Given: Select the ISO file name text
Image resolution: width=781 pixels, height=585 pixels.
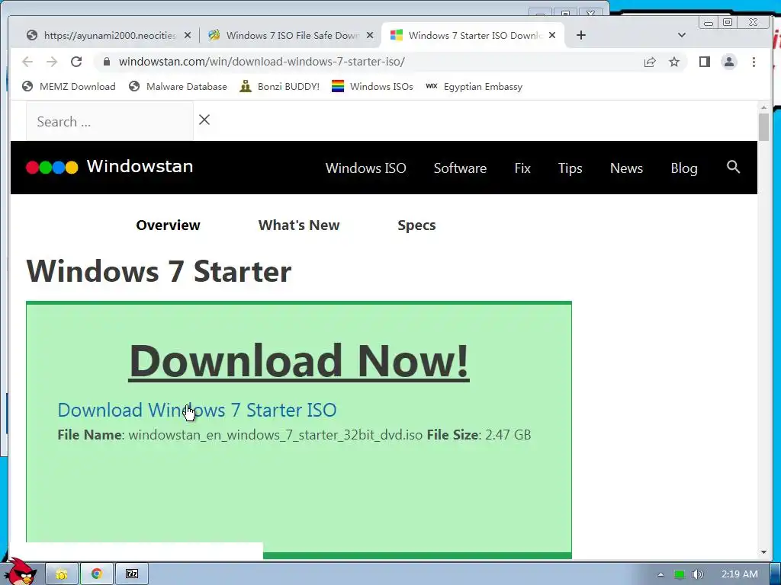Looking at the screenshot, I should [x=275, y=435].
